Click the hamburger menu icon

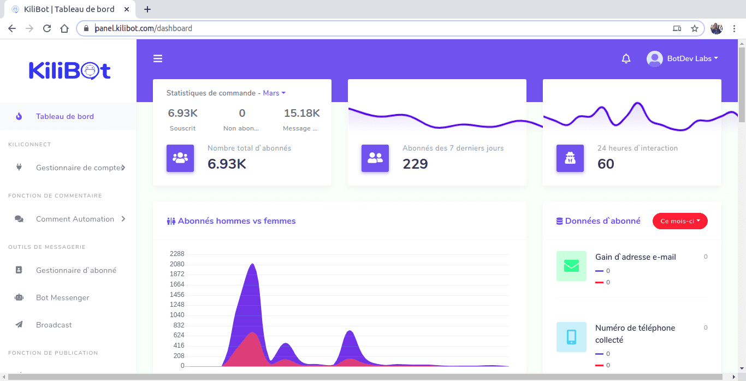pos(158,58)
